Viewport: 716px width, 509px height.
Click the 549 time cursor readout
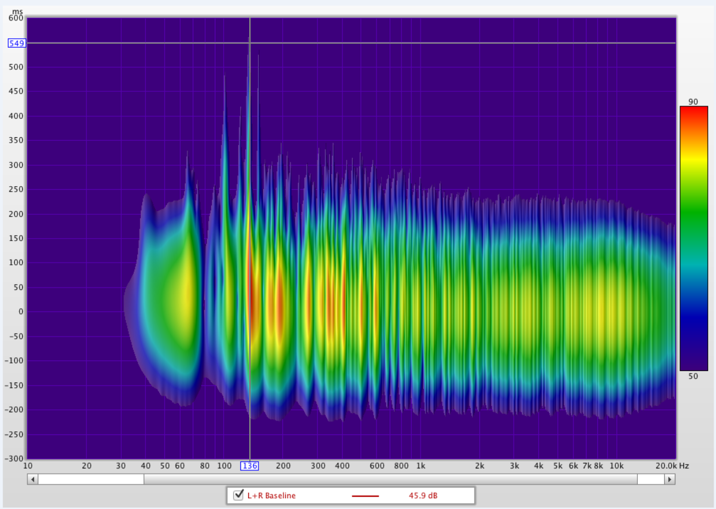[x=16, y=43]
